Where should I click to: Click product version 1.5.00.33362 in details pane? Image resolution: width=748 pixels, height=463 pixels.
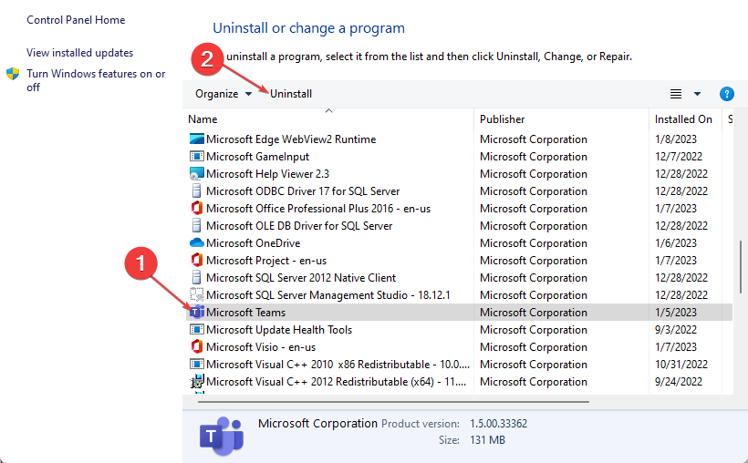point(498,424)
